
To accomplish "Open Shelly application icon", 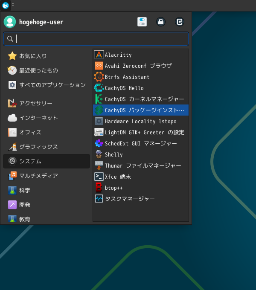I will [x=99, y=154].
